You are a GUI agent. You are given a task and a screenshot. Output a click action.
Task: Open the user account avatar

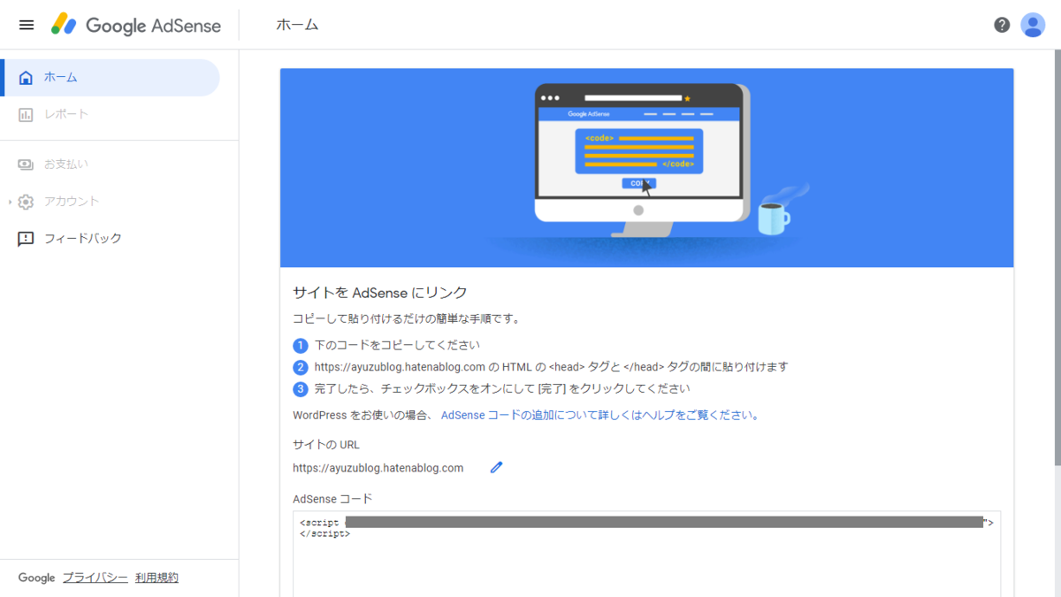[1033, 25]
